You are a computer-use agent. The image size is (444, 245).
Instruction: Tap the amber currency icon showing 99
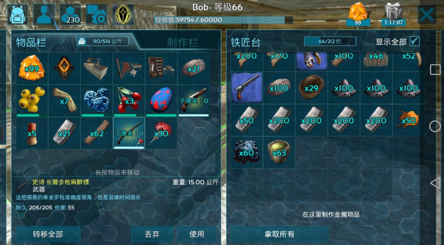(358, 14)
